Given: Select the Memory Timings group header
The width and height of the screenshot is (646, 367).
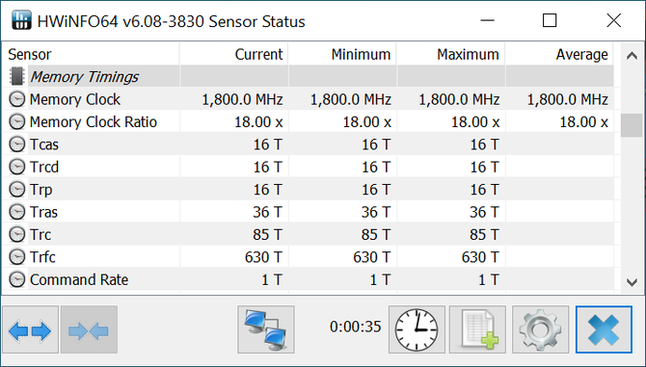Looking at the screenshot, I should (309, 76).
